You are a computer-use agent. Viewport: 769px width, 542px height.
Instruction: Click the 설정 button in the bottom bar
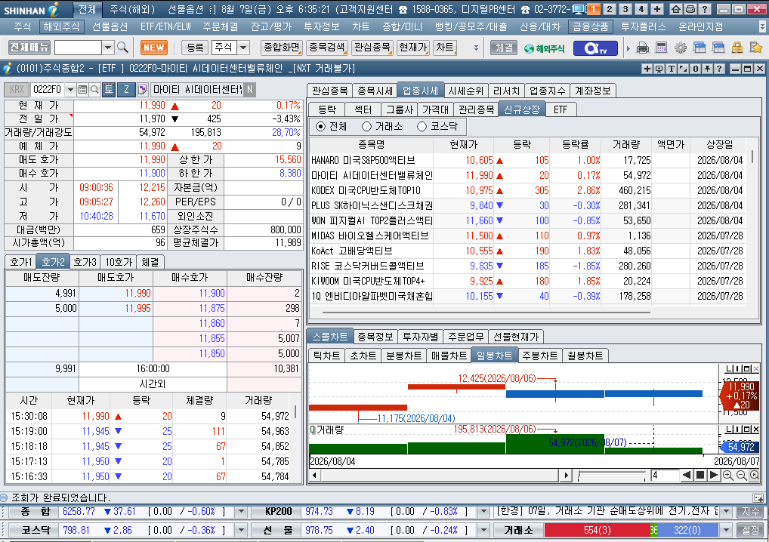(750, 530)
